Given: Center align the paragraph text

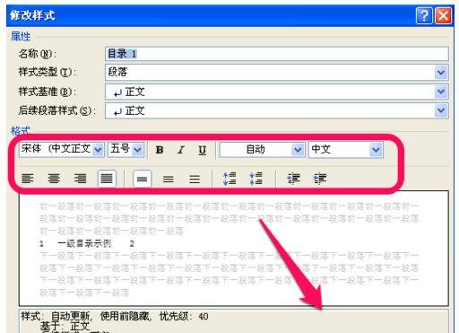Looking at the screenshot, I should 54,179.
